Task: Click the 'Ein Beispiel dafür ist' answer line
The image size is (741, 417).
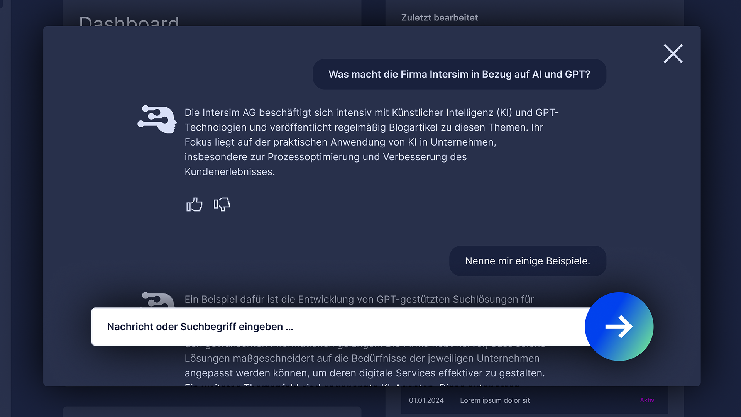Action: pyautogui.click(x=359, y=300)
